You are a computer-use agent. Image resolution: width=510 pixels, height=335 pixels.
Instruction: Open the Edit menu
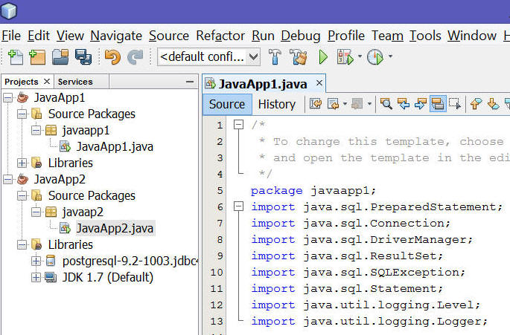click(39, 36)
